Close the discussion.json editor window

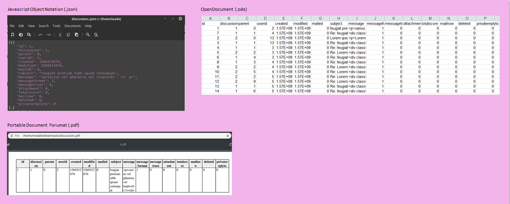pos(180,19)
